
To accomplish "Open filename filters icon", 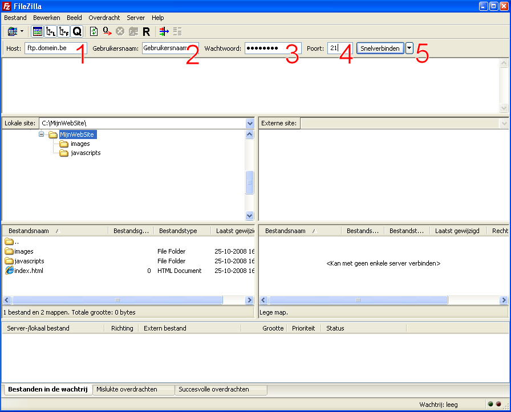I will (164, 31).
